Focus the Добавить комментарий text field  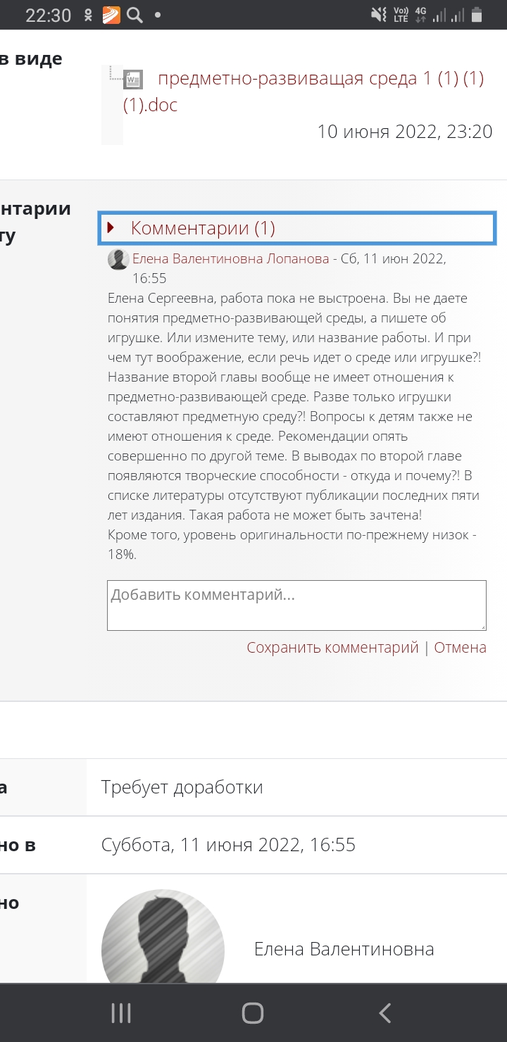click(296, 605)
